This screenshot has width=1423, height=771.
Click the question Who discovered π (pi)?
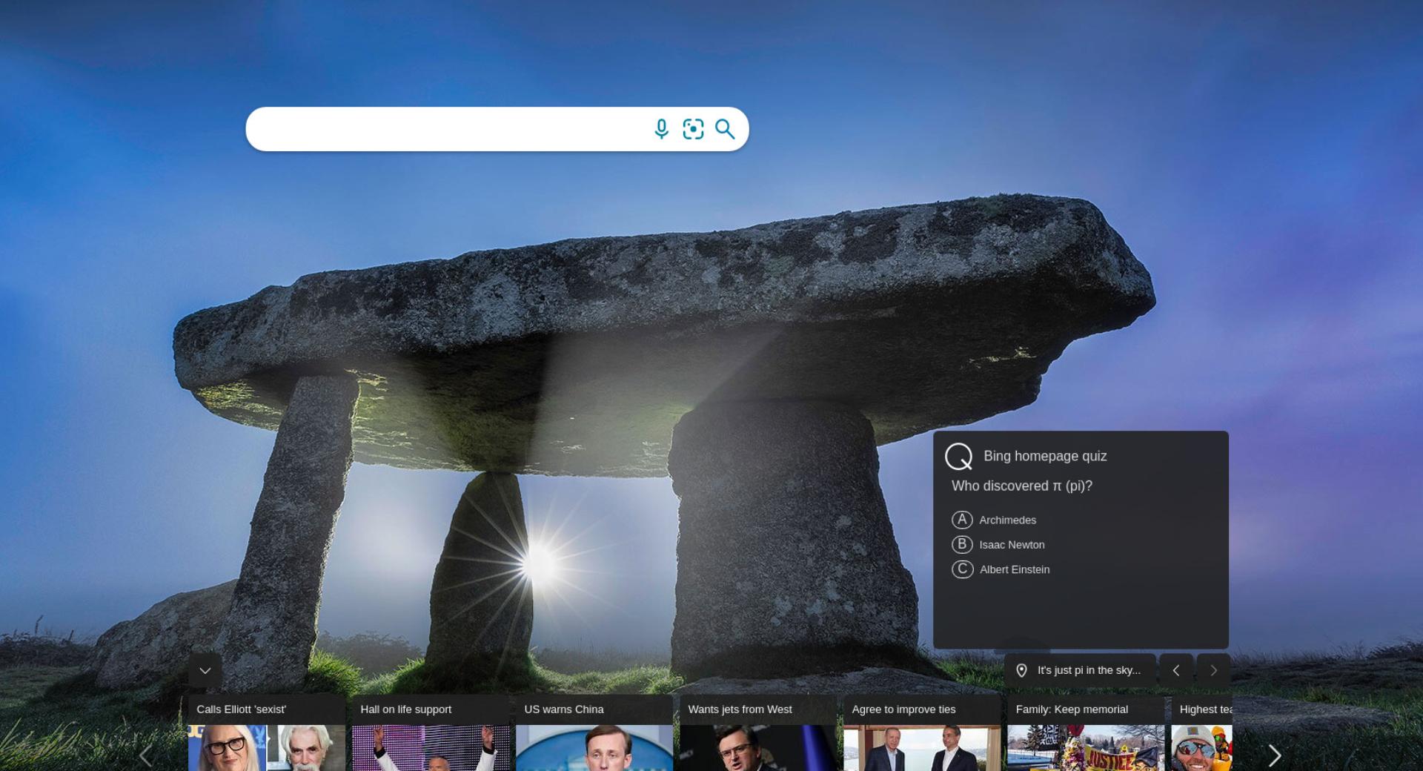point(1022,486)
